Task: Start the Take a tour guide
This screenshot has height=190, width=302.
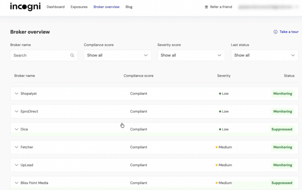Action: coord(289,32)
